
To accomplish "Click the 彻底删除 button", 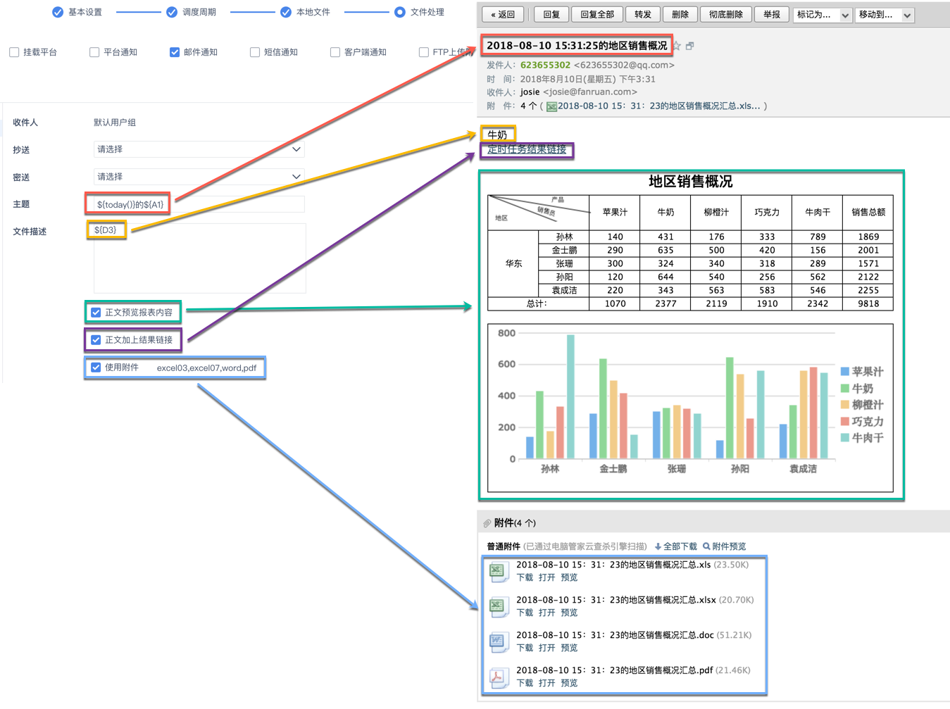I will pos(726,14).
